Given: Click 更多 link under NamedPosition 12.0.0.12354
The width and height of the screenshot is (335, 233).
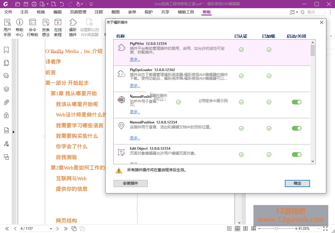Looking at the screenshot, I should point(135,138).
